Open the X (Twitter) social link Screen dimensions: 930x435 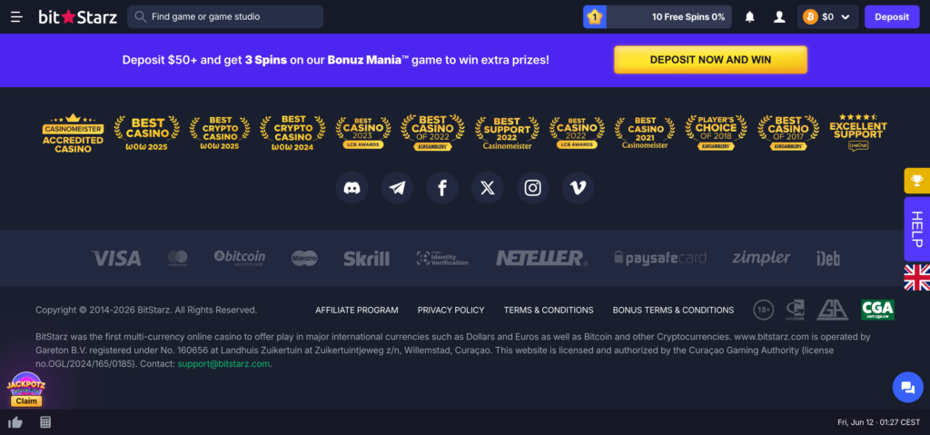487,188
